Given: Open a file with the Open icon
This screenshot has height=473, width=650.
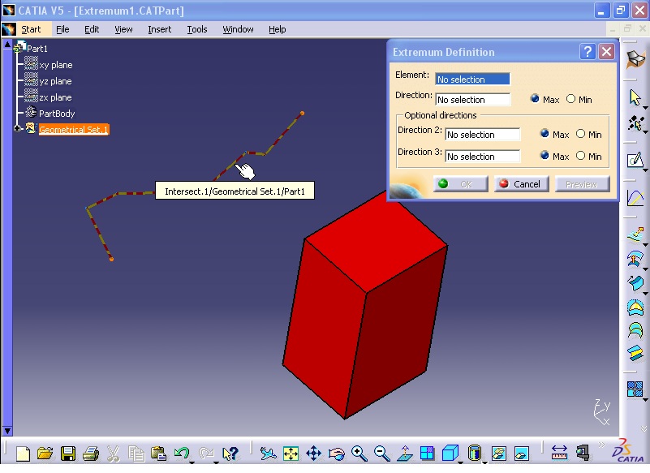Looking at the screenshot, I should [45, 454].
